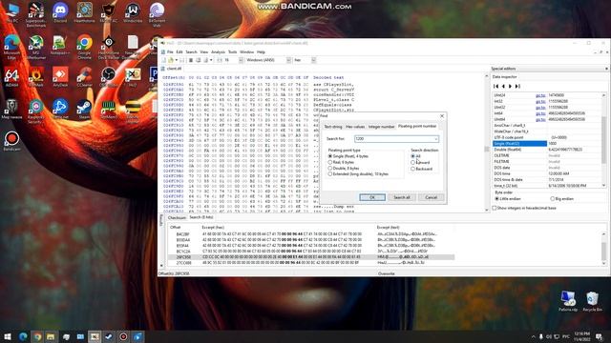Switch to Checksums results tab

(x=177, y=218)
